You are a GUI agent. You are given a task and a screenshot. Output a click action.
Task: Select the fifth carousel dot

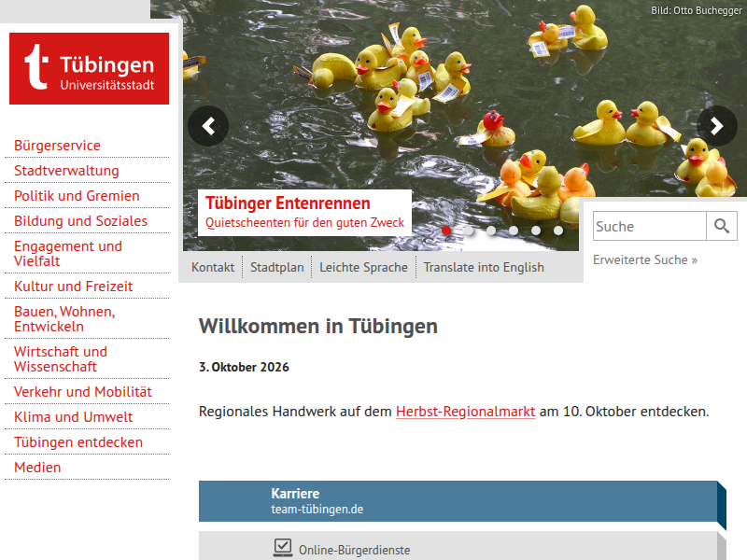[536, 231]
